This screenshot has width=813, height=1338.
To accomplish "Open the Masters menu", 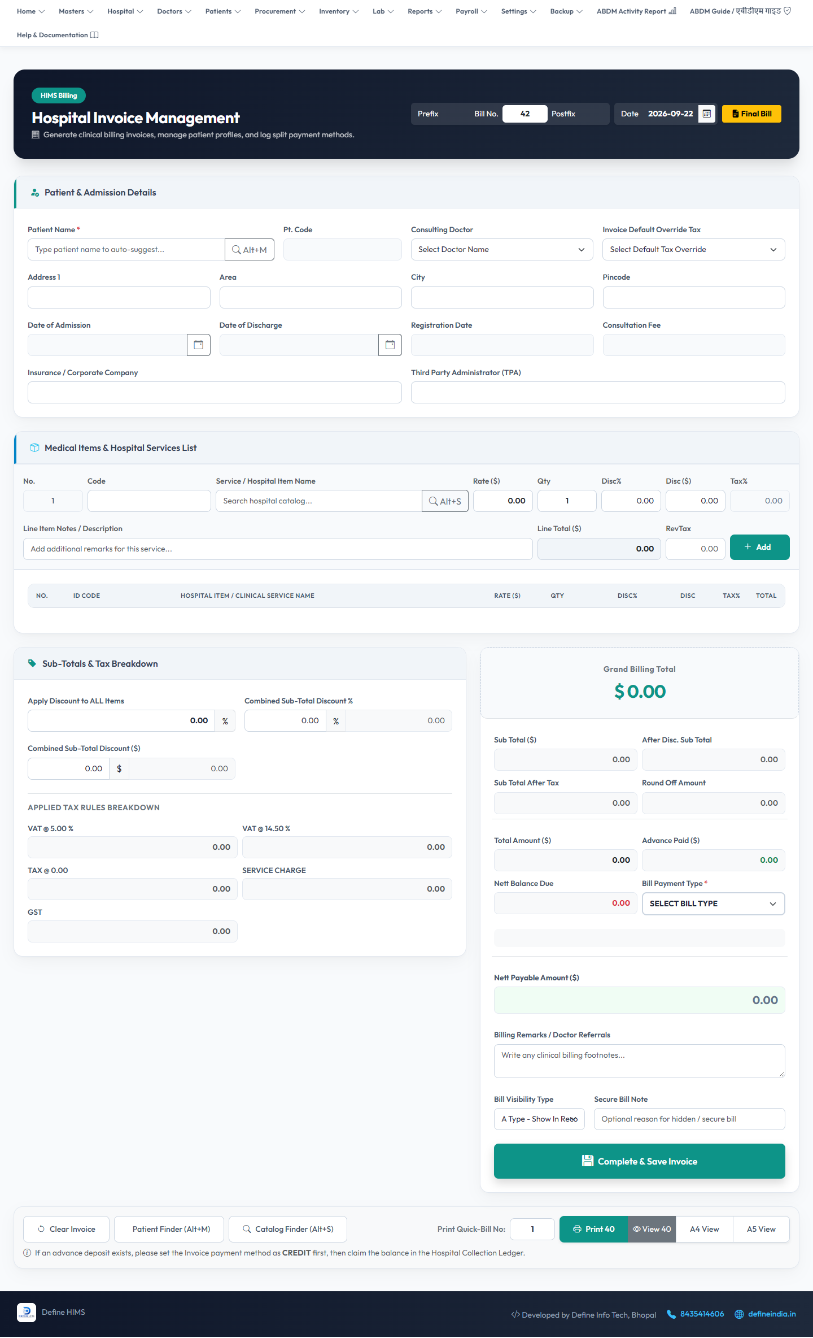I will pyautogui.click(x=76, y=11).
